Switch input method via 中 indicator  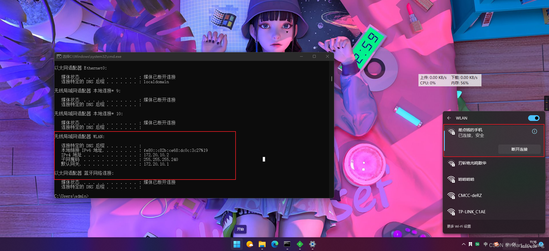(485, 244)
